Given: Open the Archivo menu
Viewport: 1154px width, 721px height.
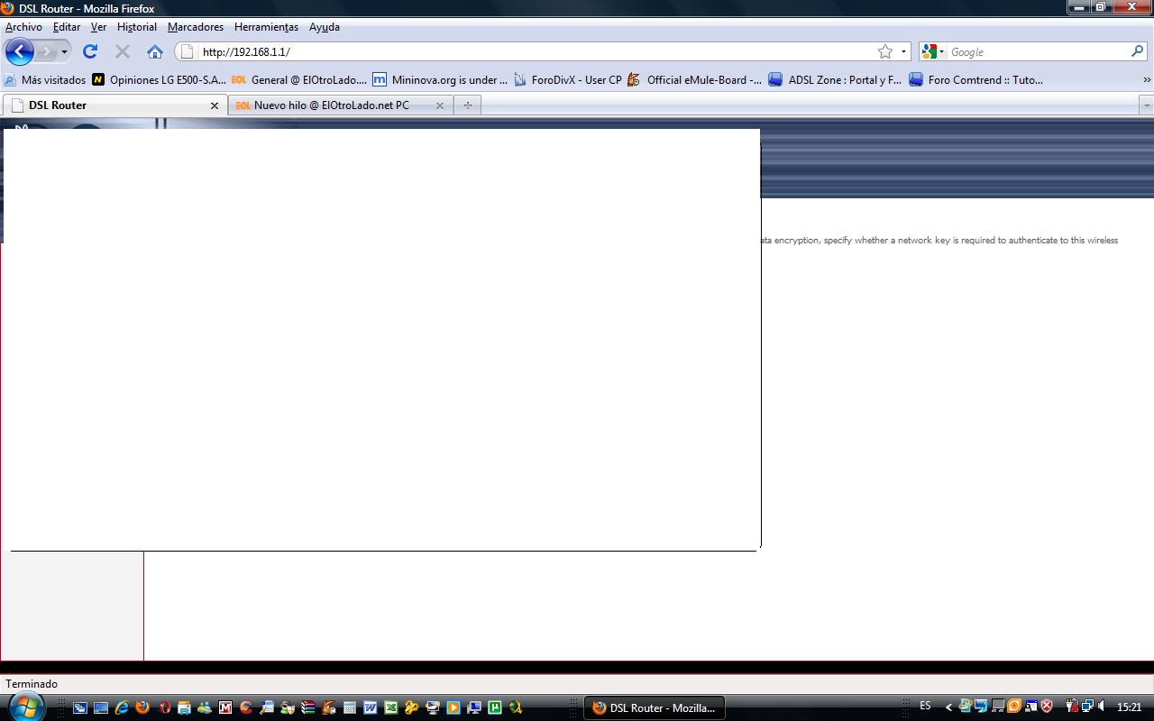Looking at the screenshot, I should 23,27.
